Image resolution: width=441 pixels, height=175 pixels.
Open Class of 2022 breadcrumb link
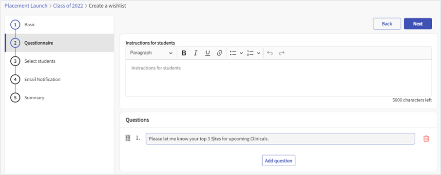68,6
